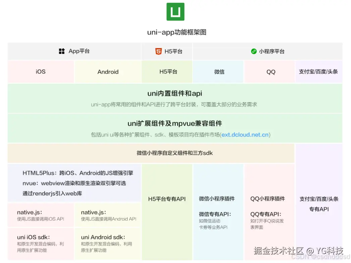This screenshot has width=351, height=263.
Task: Click the description about 跨平台封装
Action: pyautogui.click(x=174, y=105)
